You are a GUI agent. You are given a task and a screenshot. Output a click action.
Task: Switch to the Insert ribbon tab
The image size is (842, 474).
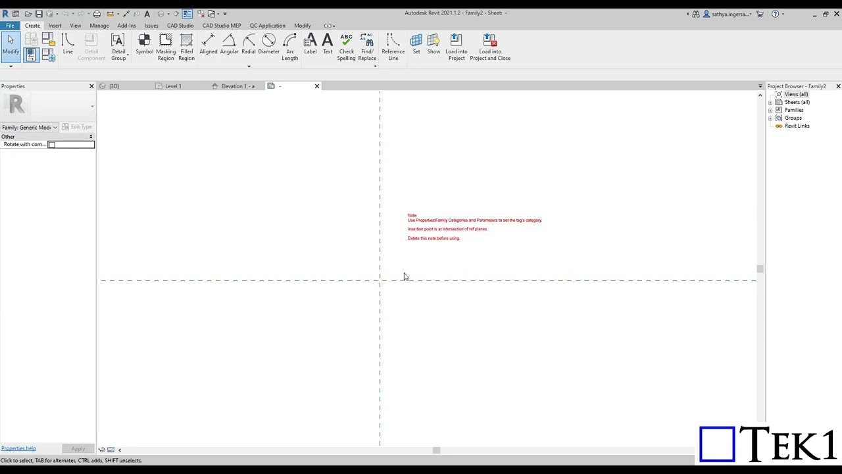click(x=55, y=26)
